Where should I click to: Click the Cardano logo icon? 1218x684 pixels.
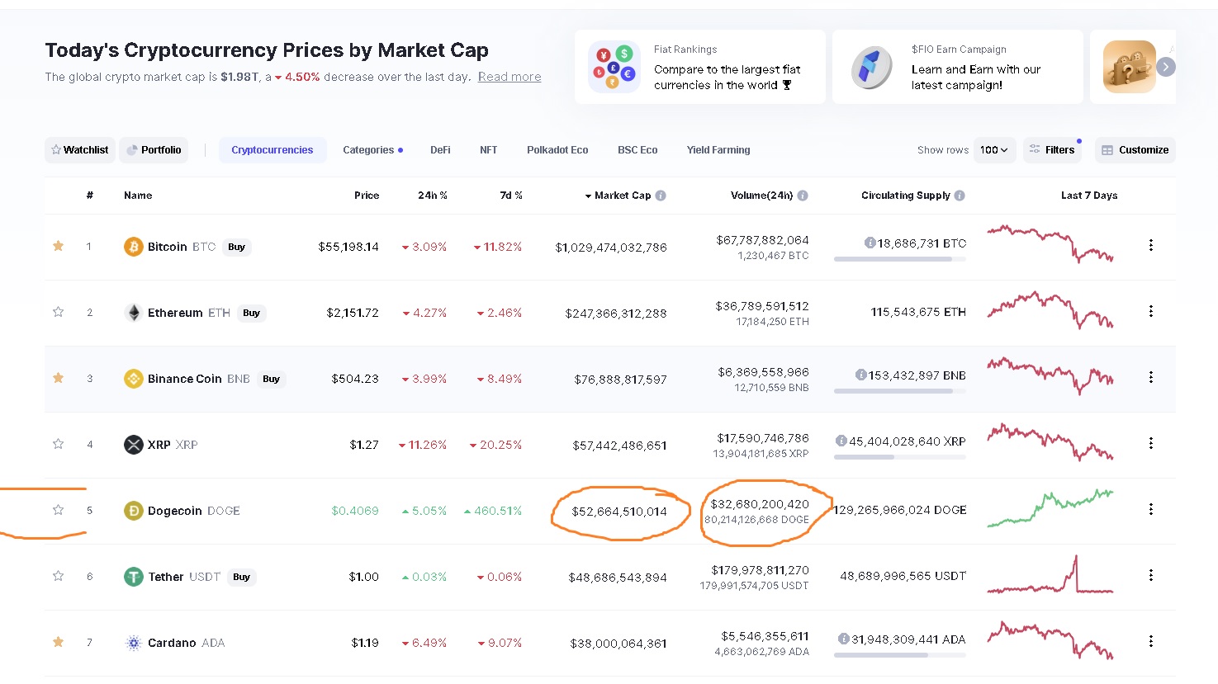[133, 643]
